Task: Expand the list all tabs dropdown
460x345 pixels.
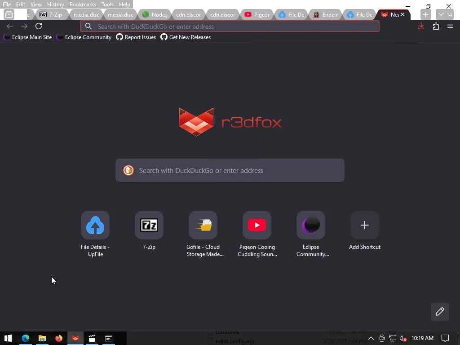Action: coord(445,14)
